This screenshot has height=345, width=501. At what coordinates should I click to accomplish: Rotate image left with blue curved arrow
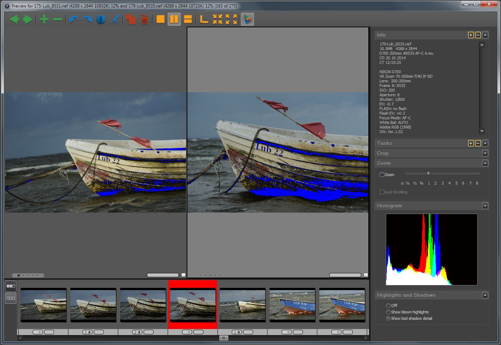click(x=74, y=19)
